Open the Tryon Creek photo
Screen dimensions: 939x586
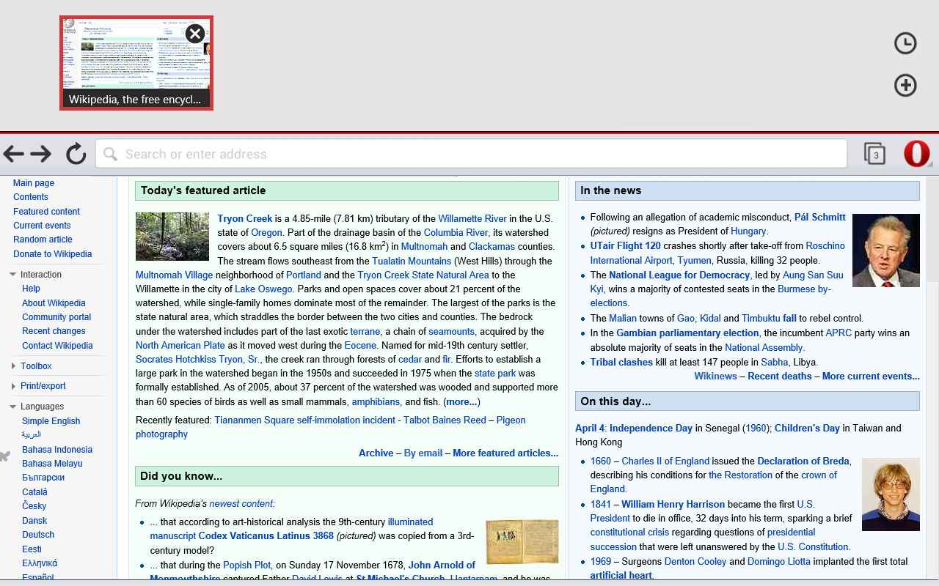tap(172, 237)
